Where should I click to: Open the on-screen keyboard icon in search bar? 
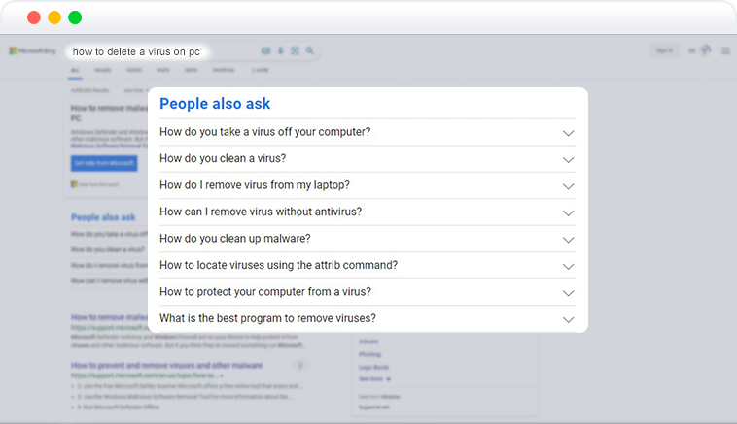[266, 50]
